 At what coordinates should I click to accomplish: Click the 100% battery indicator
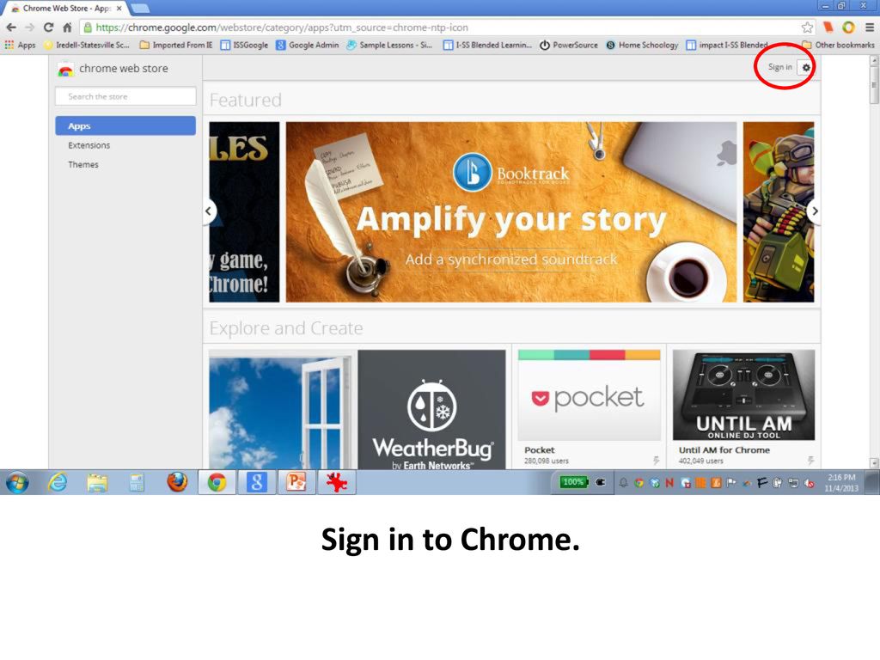[573, 482]
